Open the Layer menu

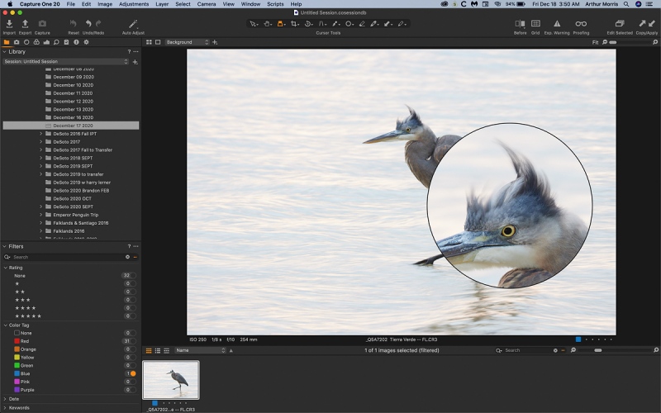[162, 4]
